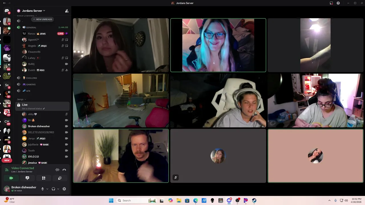Jump to NEW UNREADS pill

click(42, 19)
